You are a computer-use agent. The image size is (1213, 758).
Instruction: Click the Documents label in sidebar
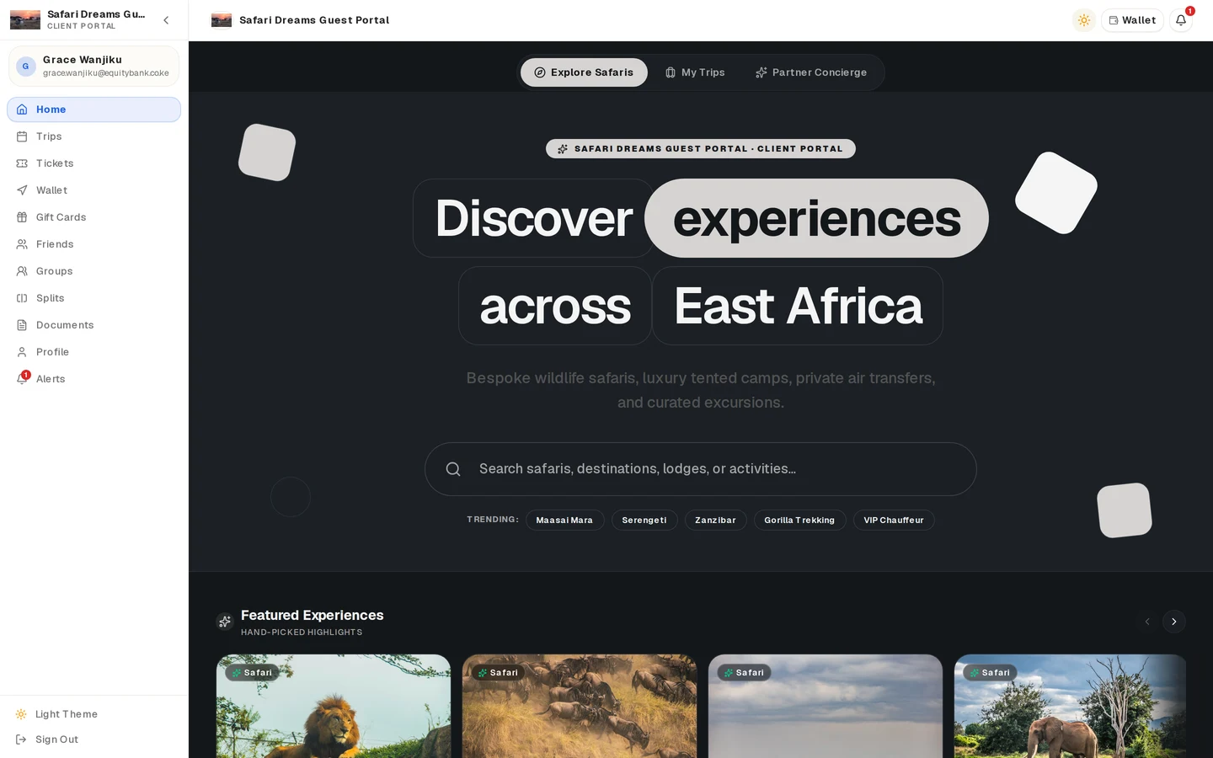click(x=65, y=325)
